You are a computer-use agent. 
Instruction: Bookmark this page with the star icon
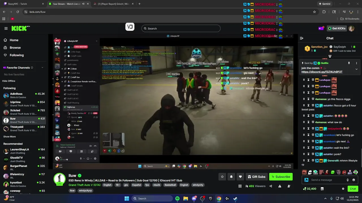(x=314, y=12)
